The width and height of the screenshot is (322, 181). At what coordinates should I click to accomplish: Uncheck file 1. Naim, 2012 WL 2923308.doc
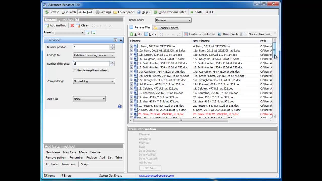click(131, 46)
